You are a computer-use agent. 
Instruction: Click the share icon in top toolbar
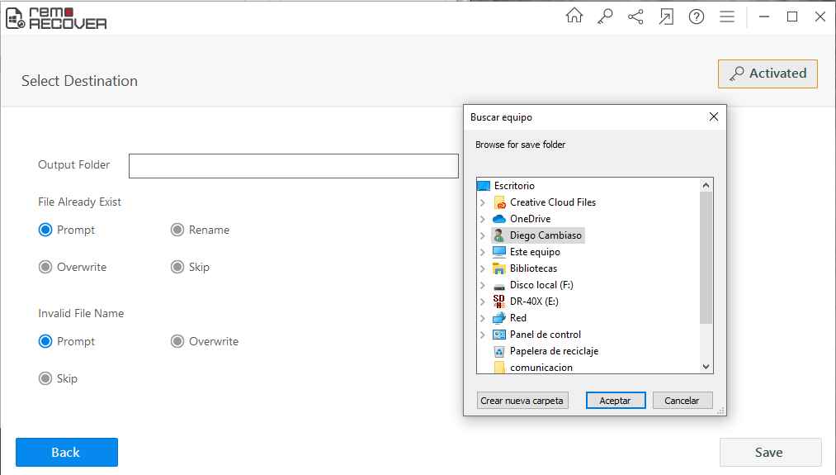(635, 17)
